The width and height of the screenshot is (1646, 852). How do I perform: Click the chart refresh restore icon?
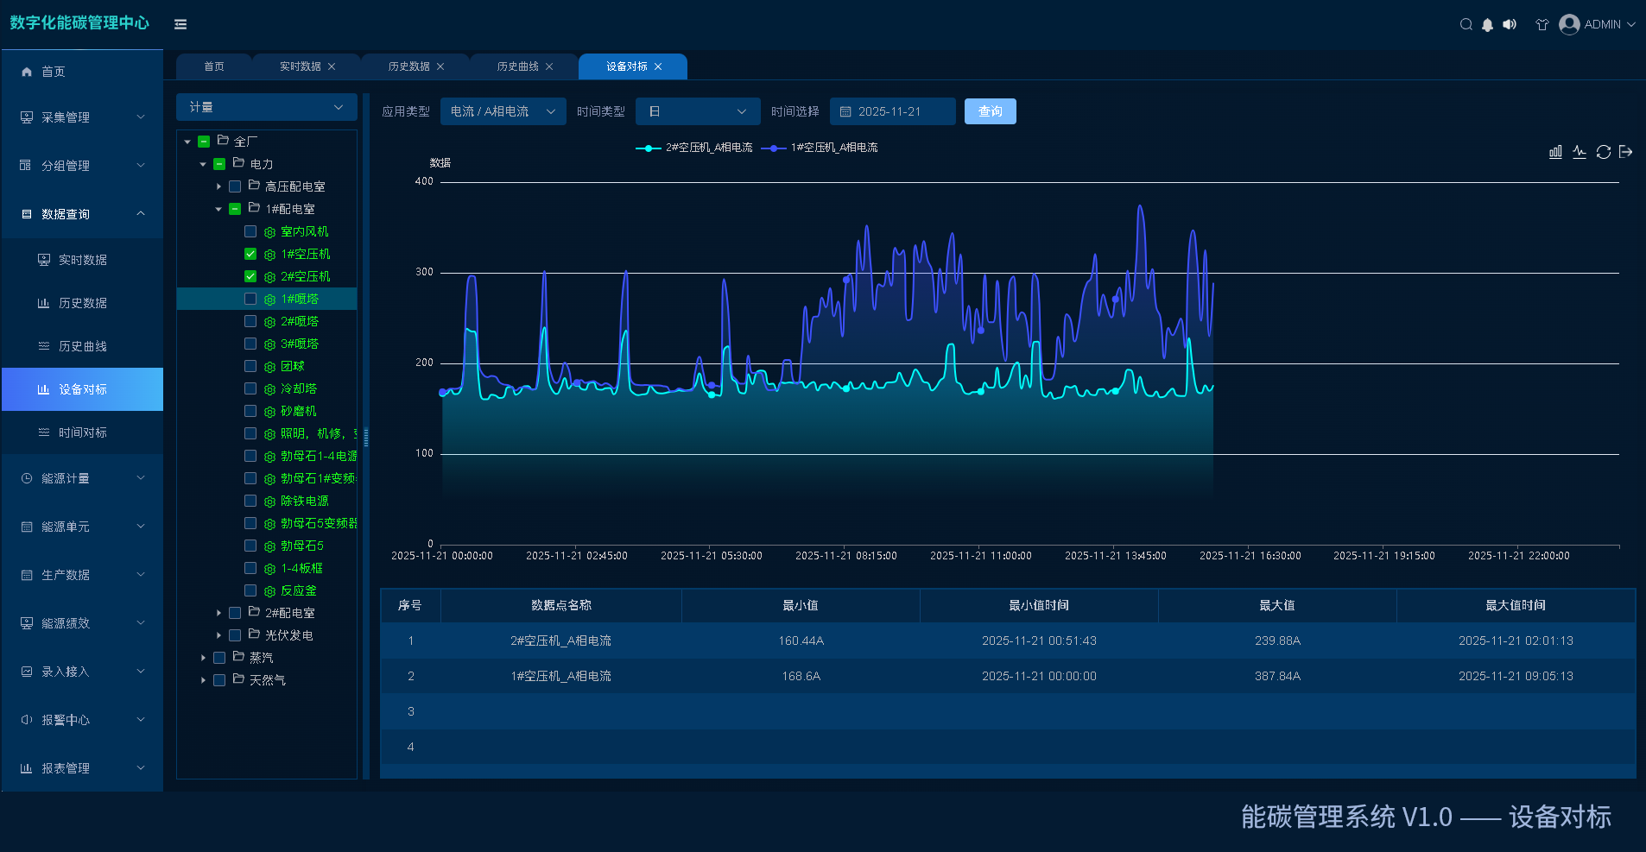(1604, 152)
